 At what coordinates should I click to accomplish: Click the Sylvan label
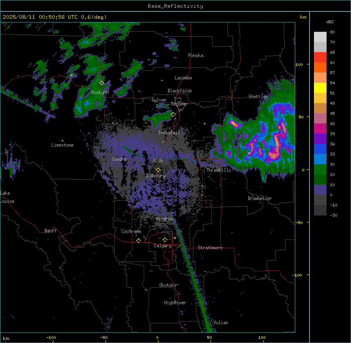point(159,100)
